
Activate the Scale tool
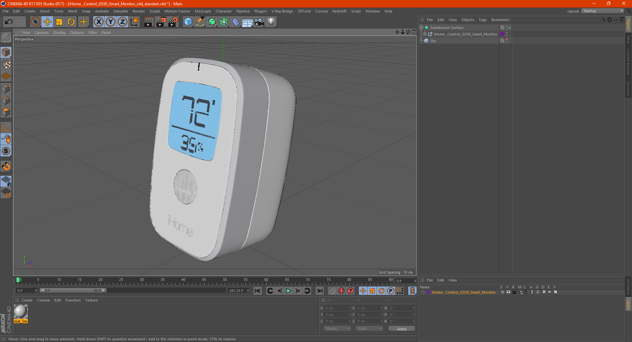59,22
